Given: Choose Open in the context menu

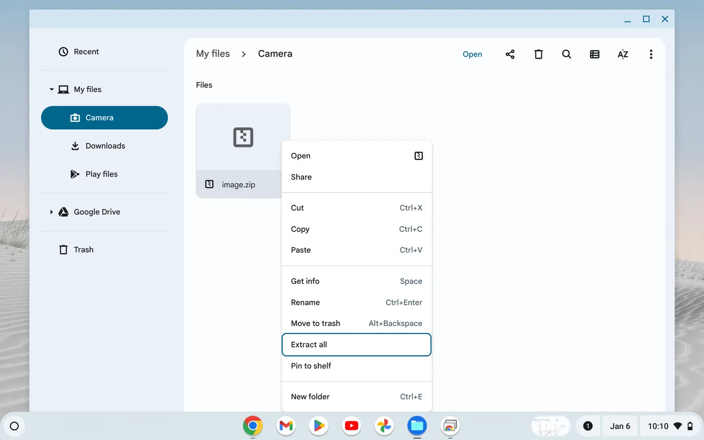Looking at the screenshot, I should (x=357, y=156).
